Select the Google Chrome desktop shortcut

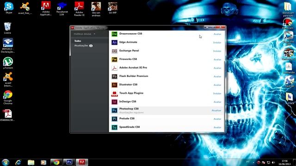[8, 97]
